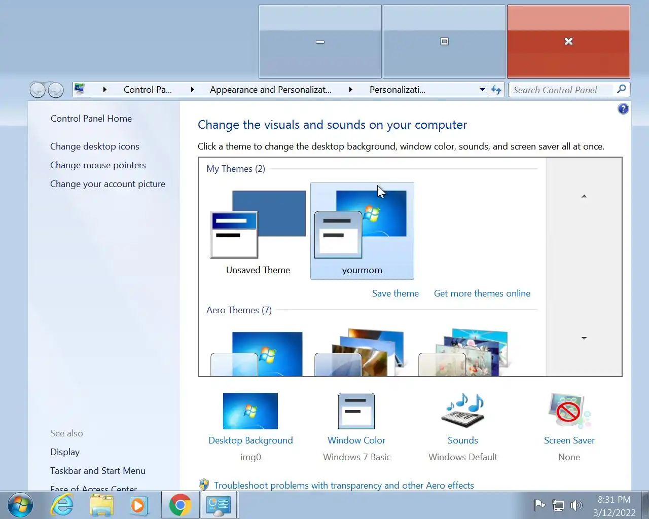Click the My Themes (2) heading
Image resolution: width=649 pixels, height=519 pixels.
click(x=236, y=169)
